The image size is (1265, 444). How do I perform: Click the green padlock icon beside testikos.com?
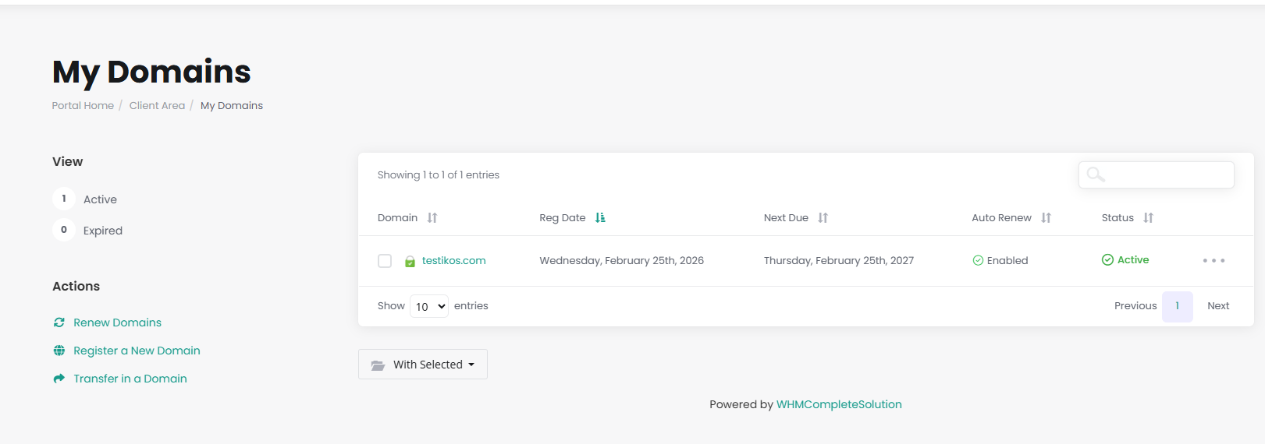(x=410, y=262)
